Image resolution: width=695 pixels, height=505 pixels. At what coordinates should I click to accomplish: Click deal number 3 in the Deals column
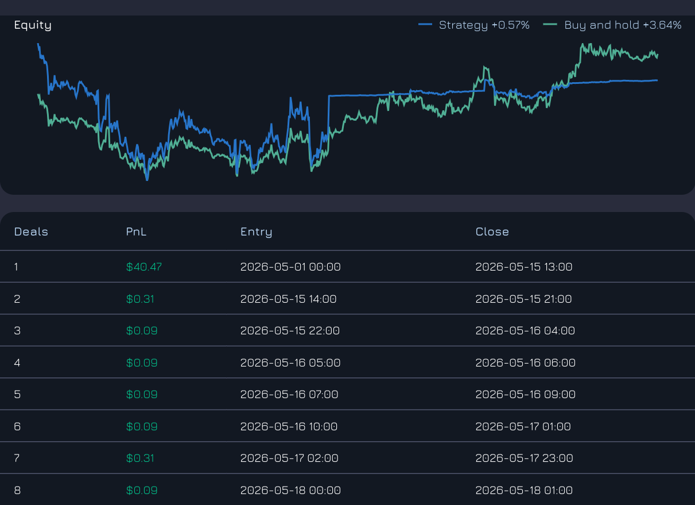point(17,330)
